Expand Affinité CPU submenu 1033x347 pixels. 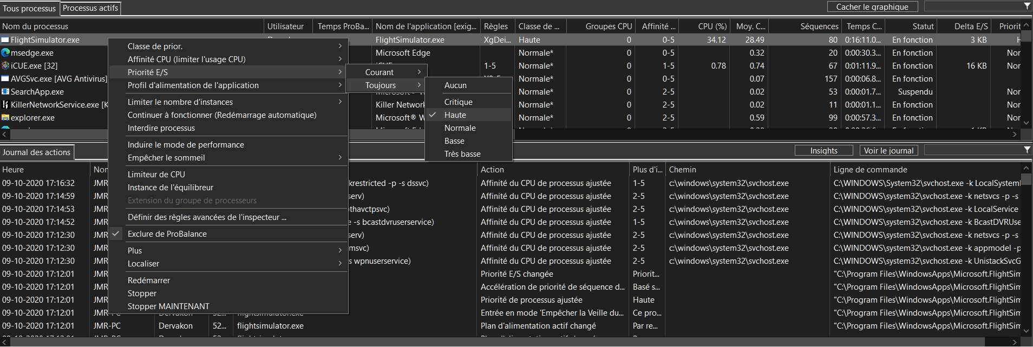coord(228,59)
